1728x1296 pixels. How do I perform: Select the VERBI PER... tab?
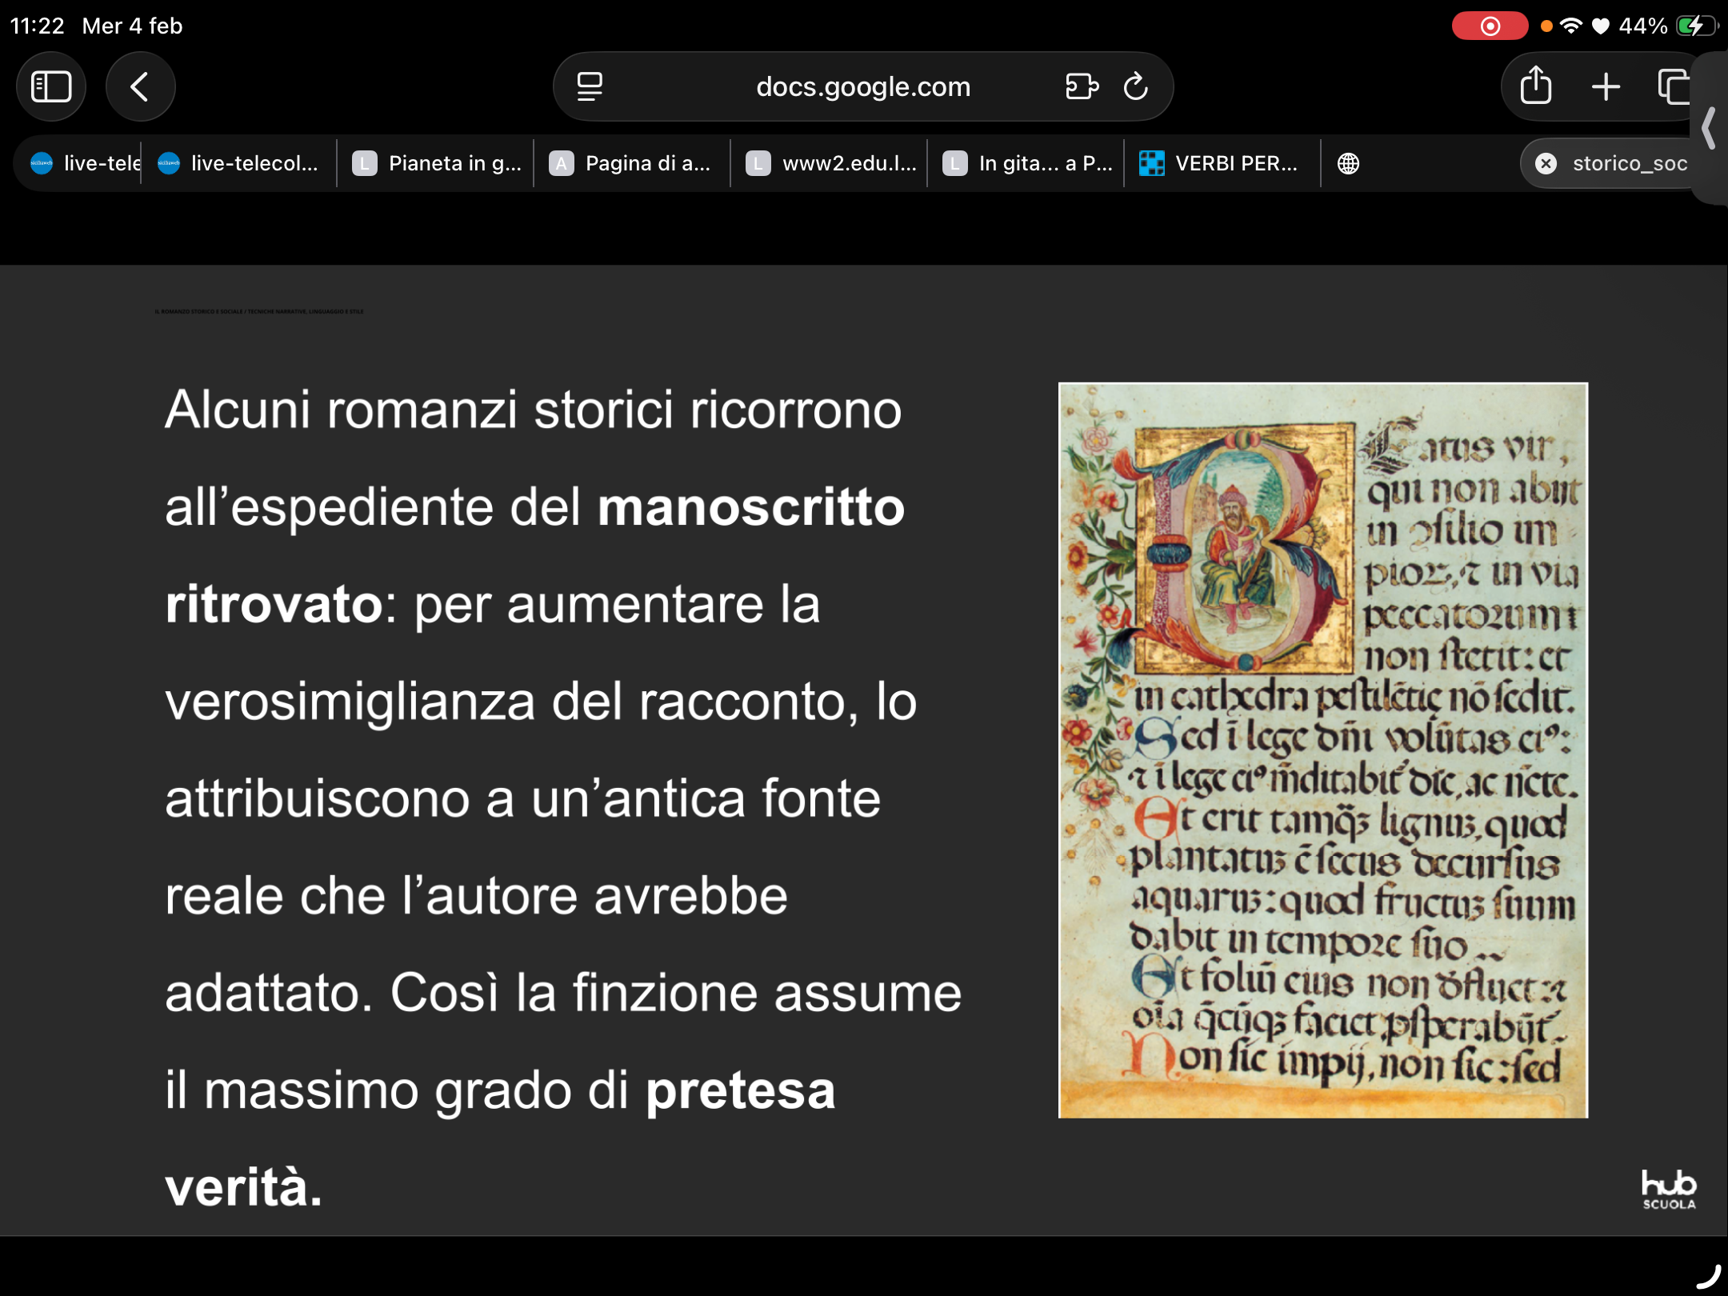coord(1222,163)
